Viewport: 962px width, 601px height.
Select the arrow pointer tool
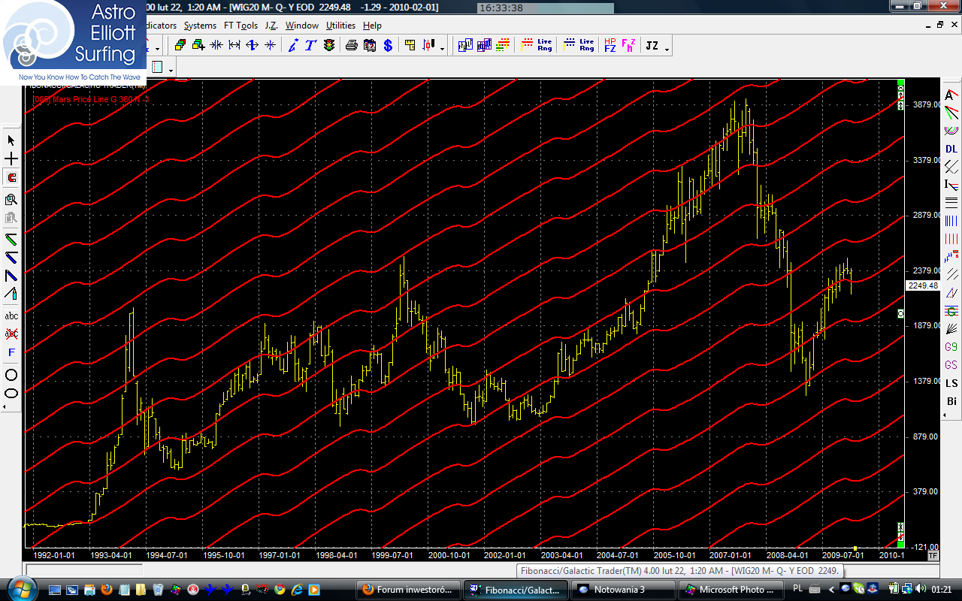(11, 140)
